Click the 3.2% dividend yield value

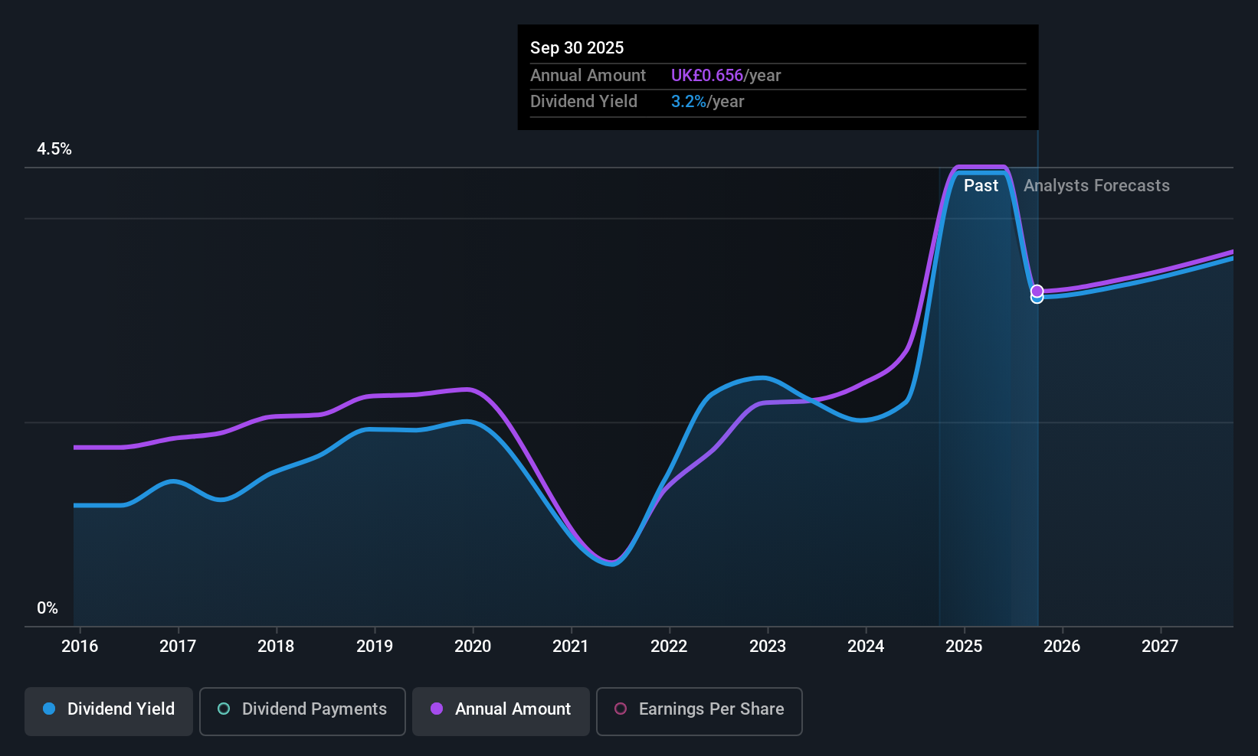(x=689, y=102)
